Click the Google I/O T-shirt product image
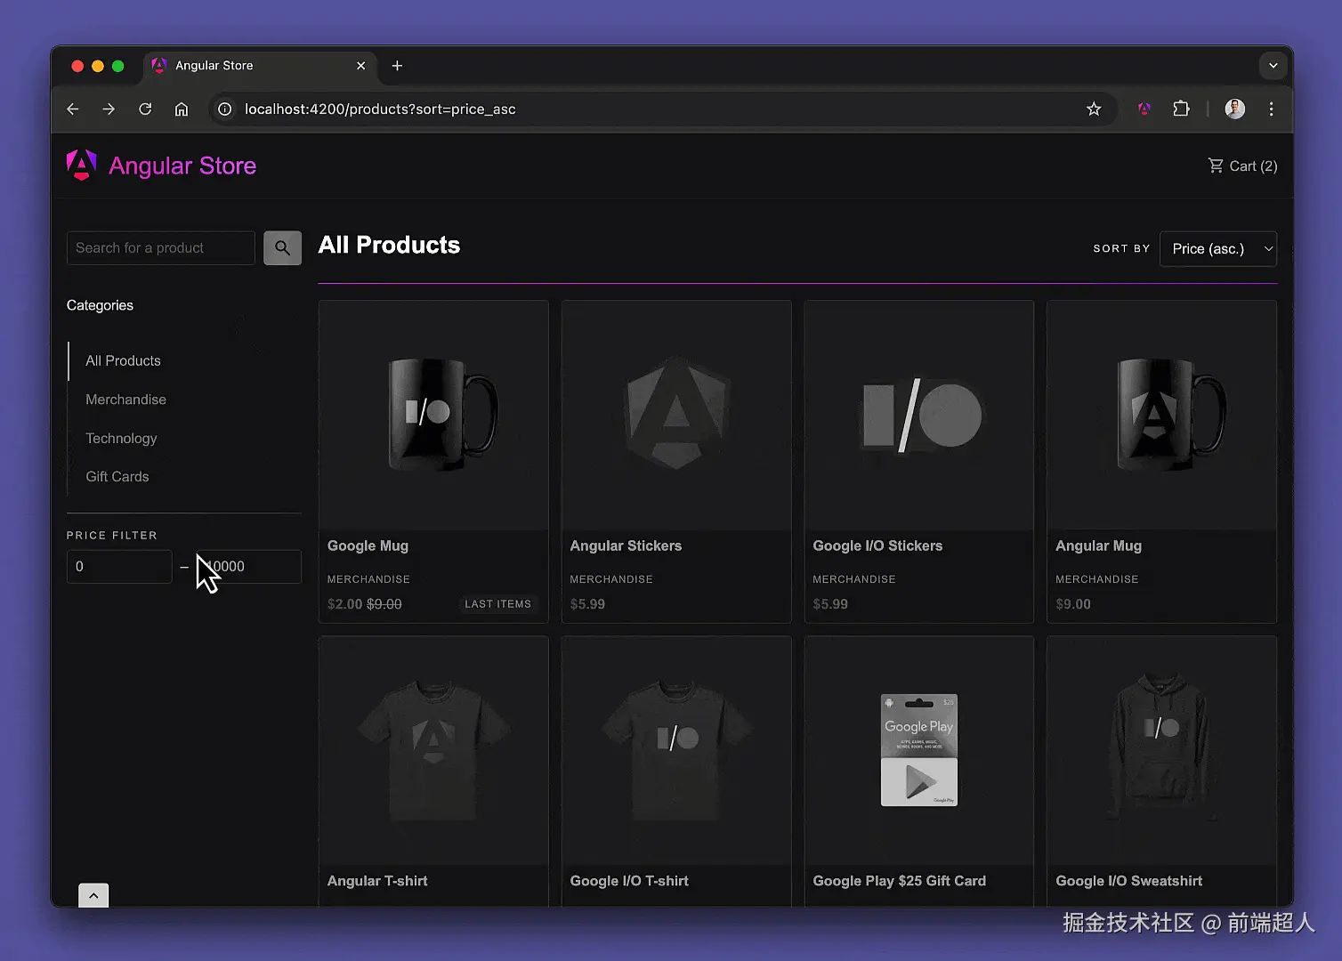This screenshot has width=1342, height=961. [676, 750]
